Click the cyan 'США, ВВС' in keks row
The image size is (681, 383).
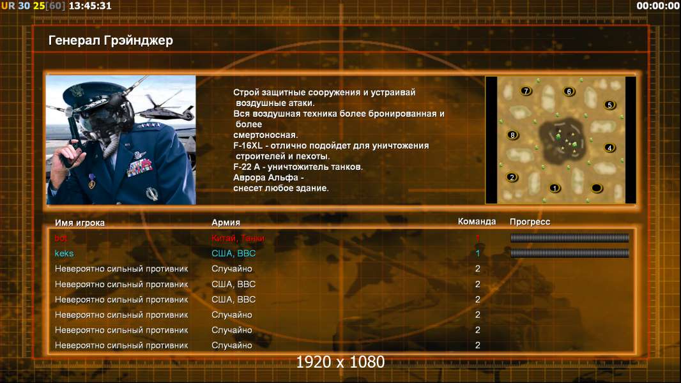pos(233,253)
